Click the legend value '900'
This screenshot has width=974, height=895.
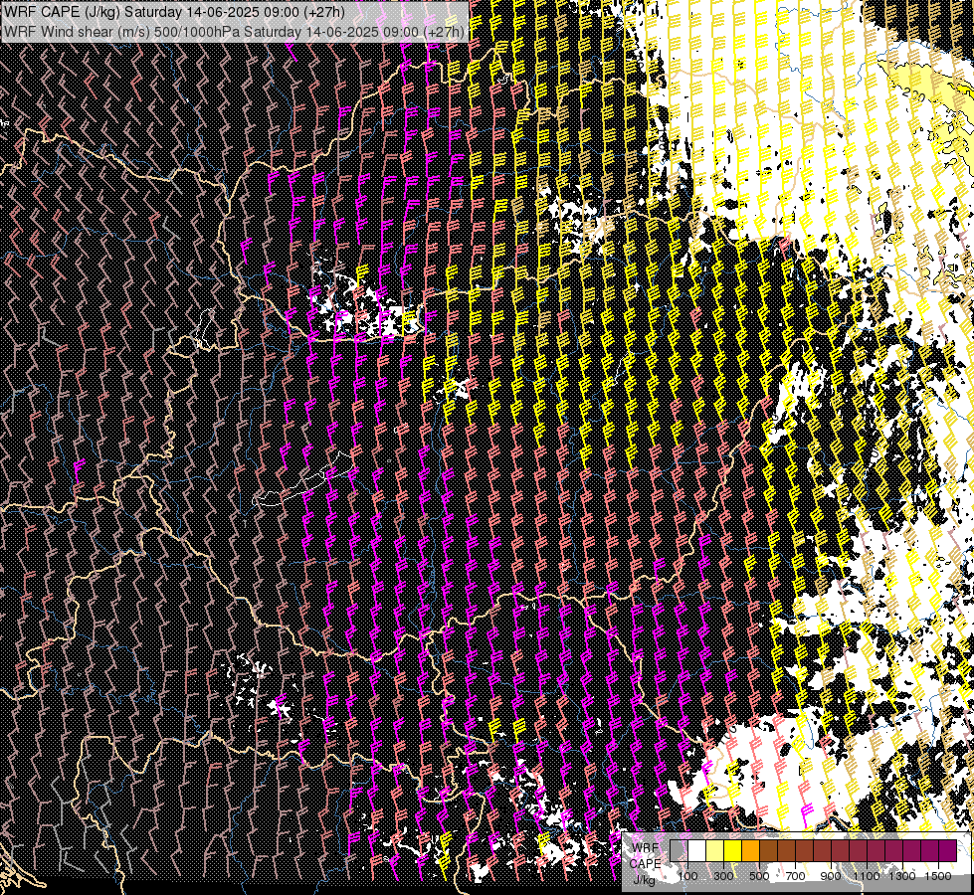point(831,876)
